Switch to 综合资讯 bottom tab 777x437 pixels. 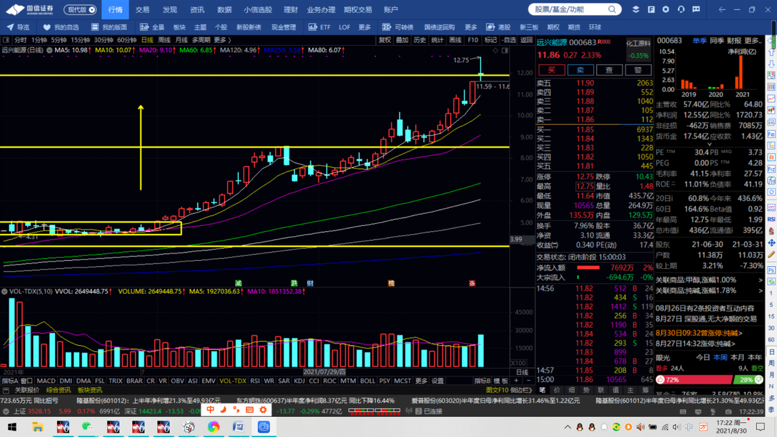tap(58, 390)
